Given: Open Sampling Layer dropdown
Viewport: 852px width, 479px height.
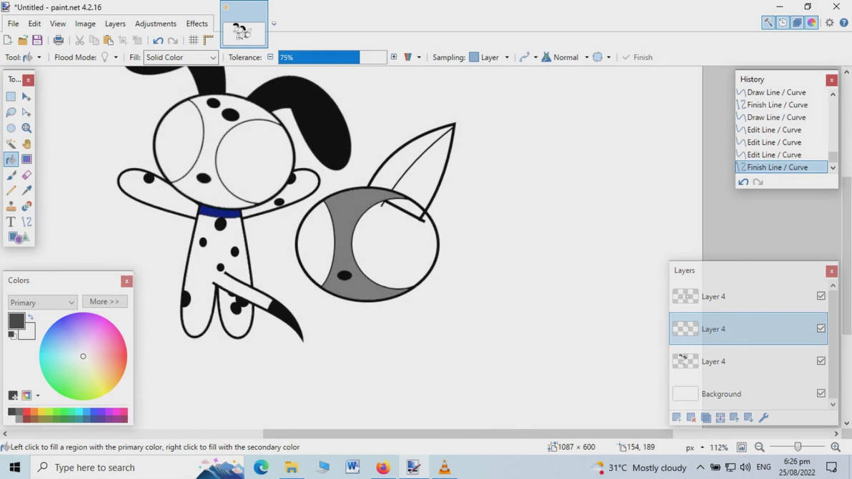Looking at the screenshot, I should (507, 57).
